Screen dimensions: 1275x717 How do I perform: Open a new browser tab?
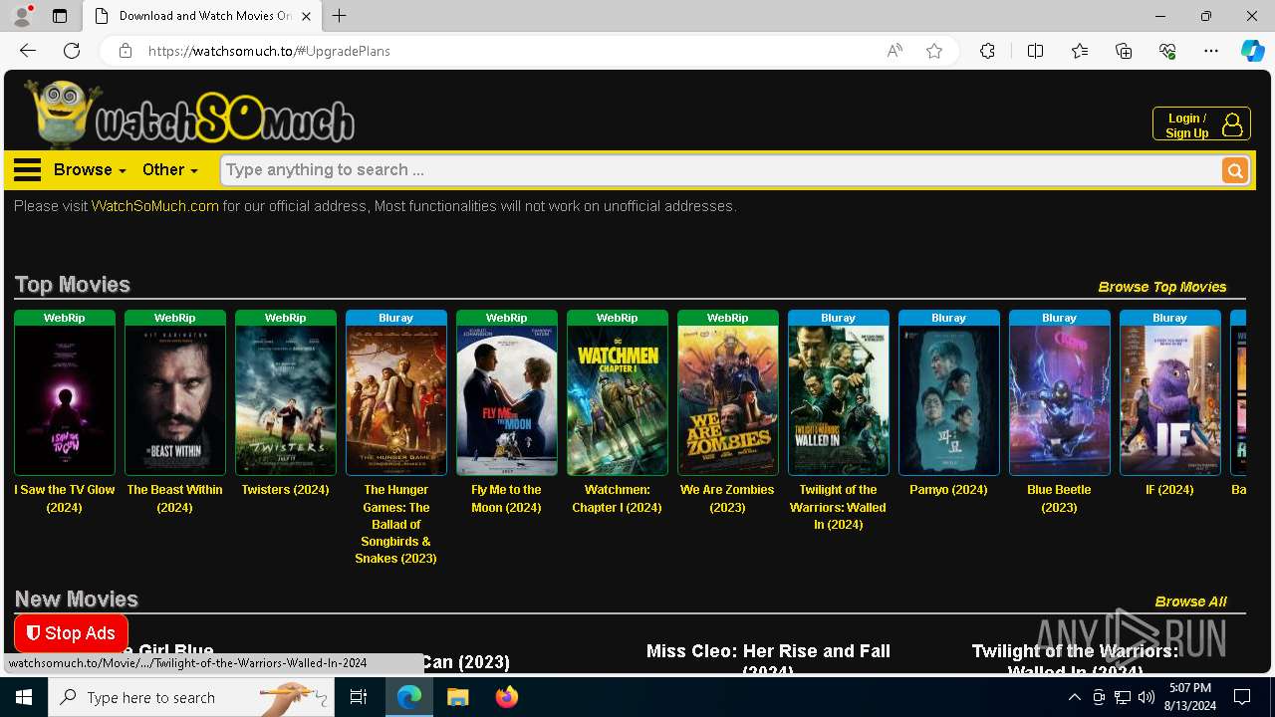340,16
